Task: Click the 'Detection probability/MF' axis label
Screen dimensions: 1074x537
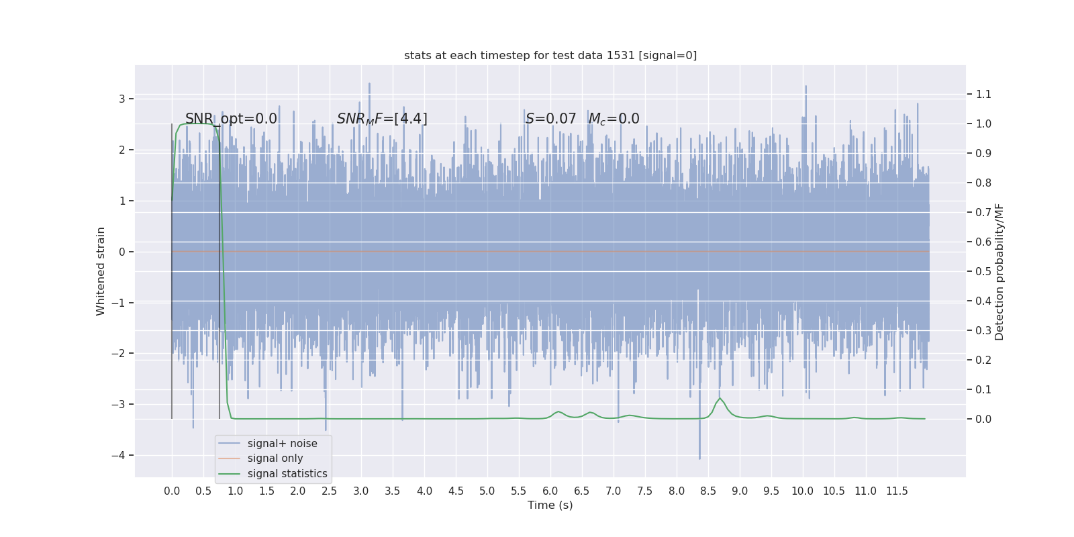Action: [x=999, y=271]
